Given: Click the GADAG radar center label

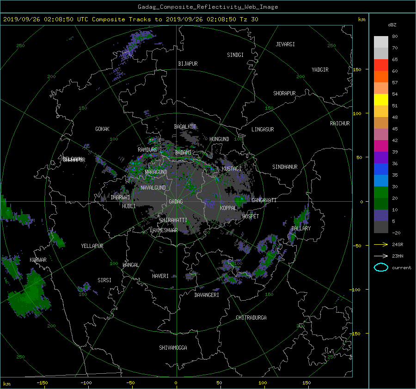Looking at the screenshot, I should pos(176,202).
